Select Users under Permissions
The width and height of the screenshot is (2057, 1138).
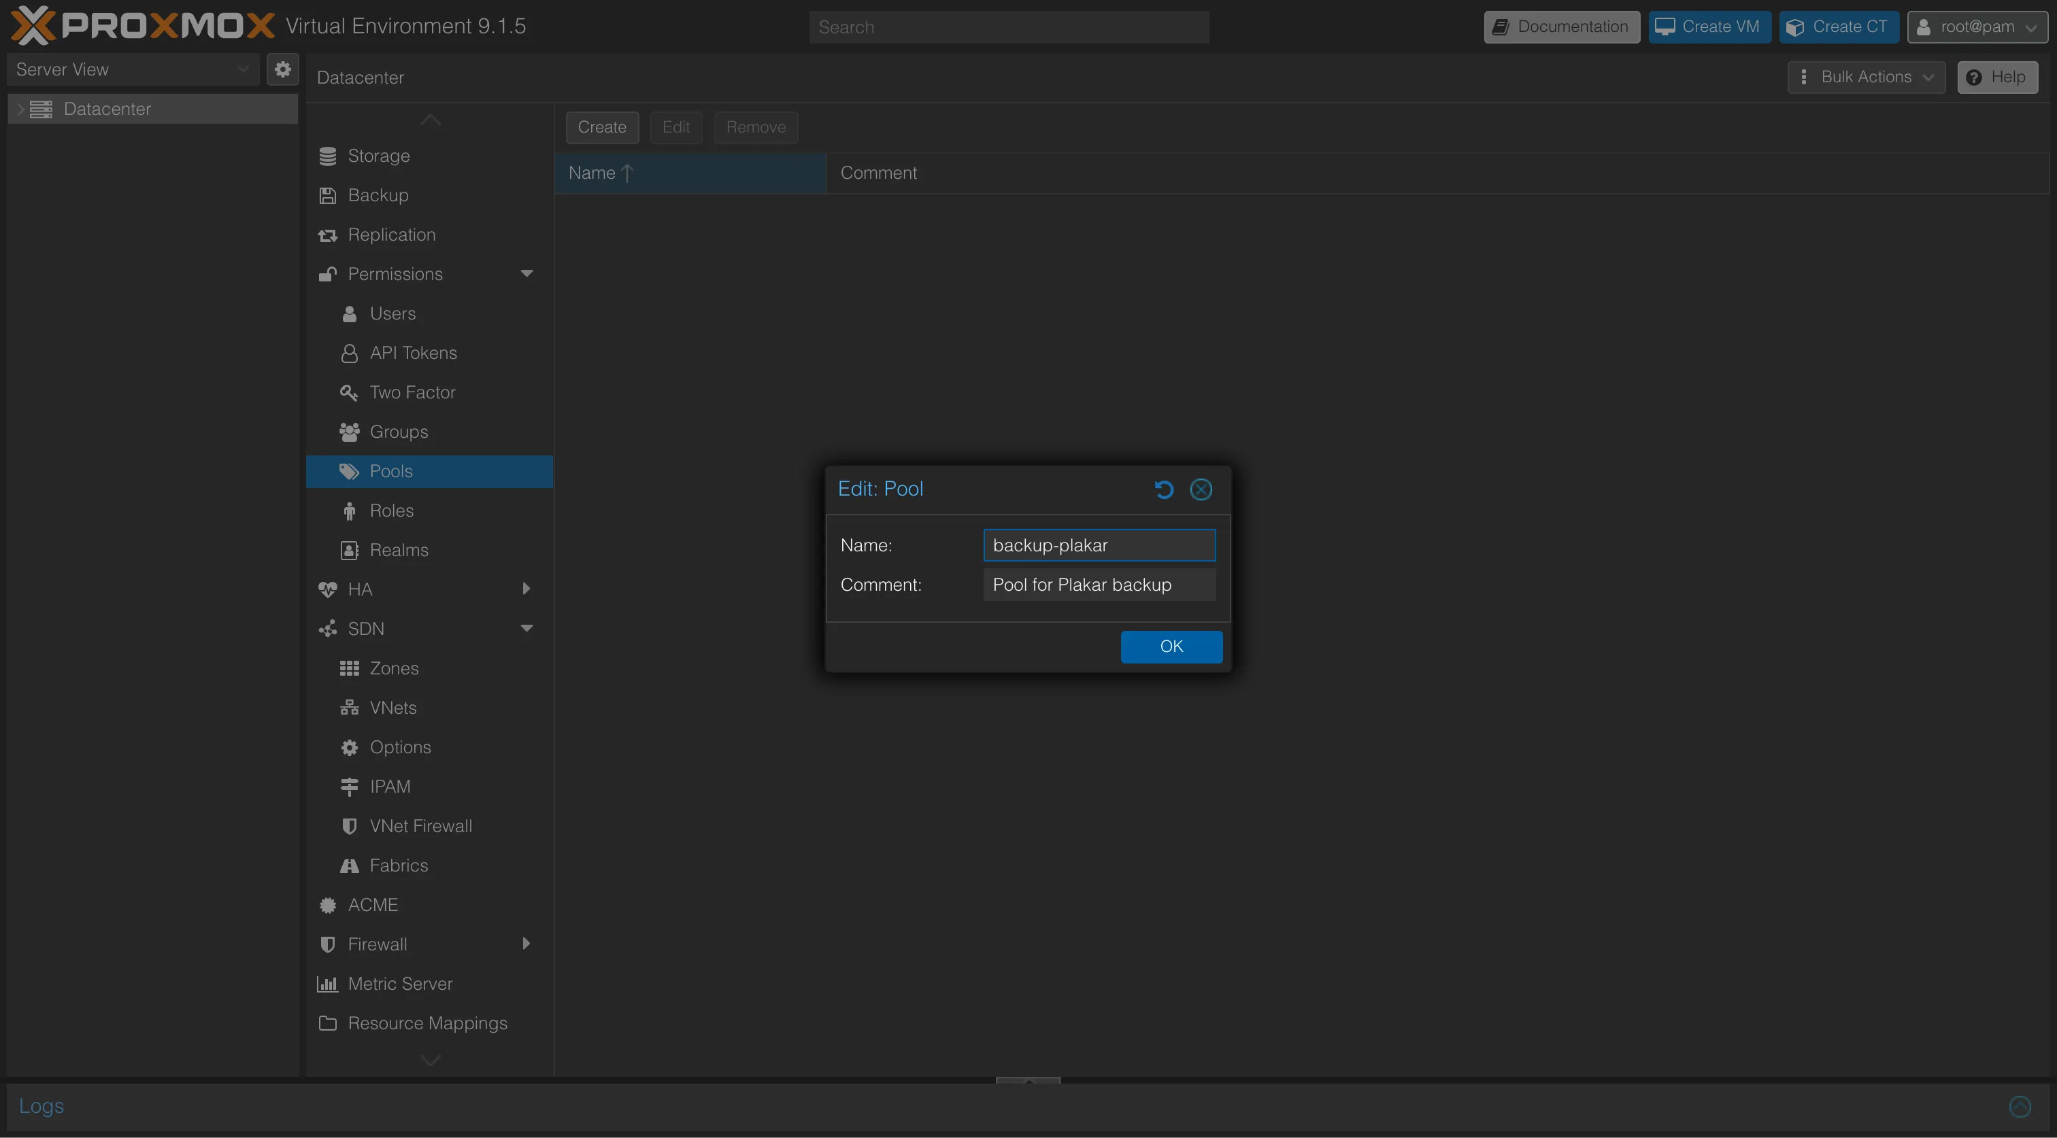(429, 313)
